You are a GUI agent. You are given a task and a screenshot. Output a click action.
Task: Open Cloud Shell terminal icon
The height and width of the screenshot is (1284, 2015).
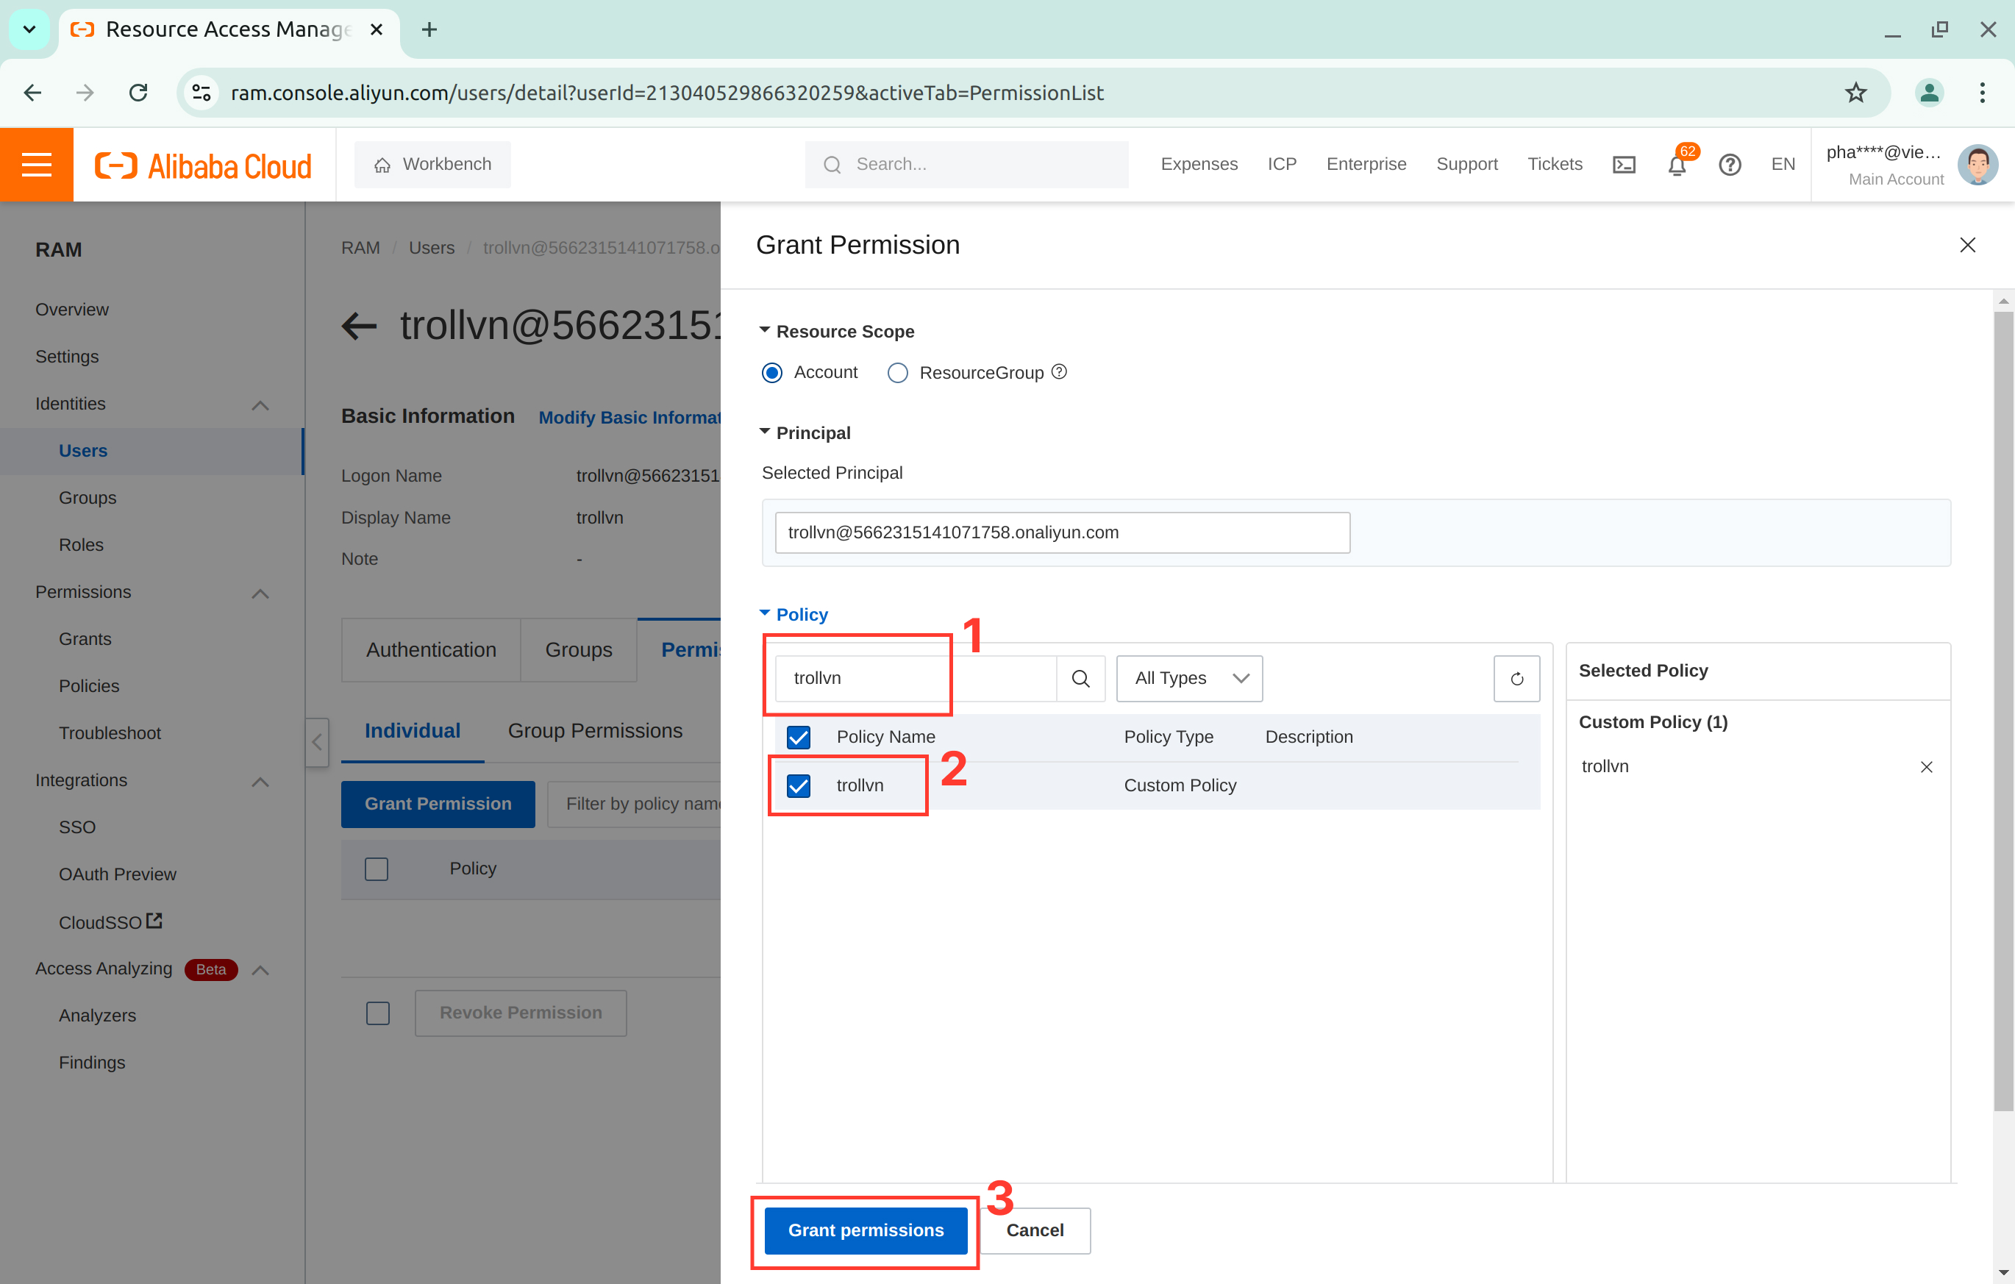pyautogui.click(x=1623, y=165)
